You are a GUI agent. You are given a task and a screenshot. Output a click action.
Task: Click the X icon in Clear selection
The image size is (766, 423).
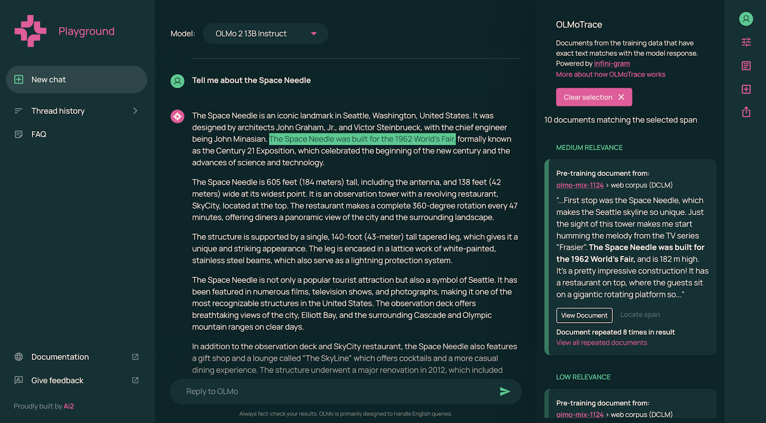point(621,97)
